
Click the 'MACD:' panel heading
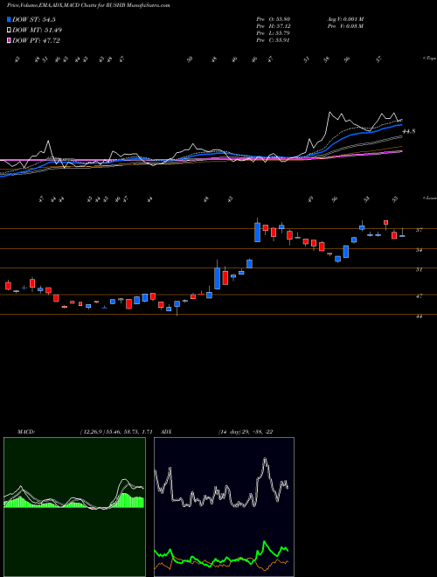pos(25,432)
